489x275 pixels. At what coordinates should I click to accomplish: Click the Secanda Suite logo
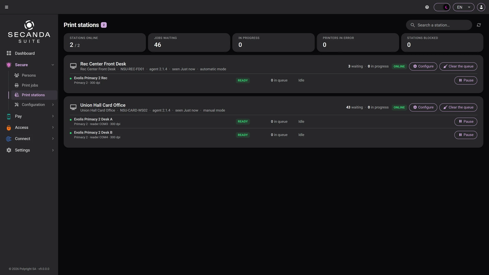point(29,32)
